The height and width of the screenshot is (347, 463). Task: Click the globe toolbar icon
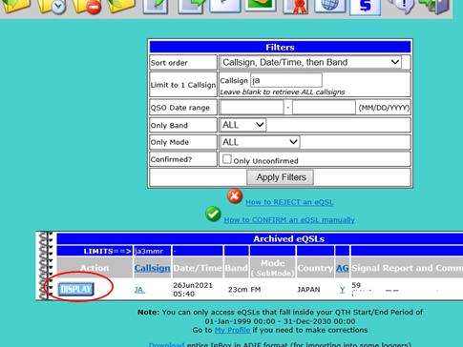330,6
